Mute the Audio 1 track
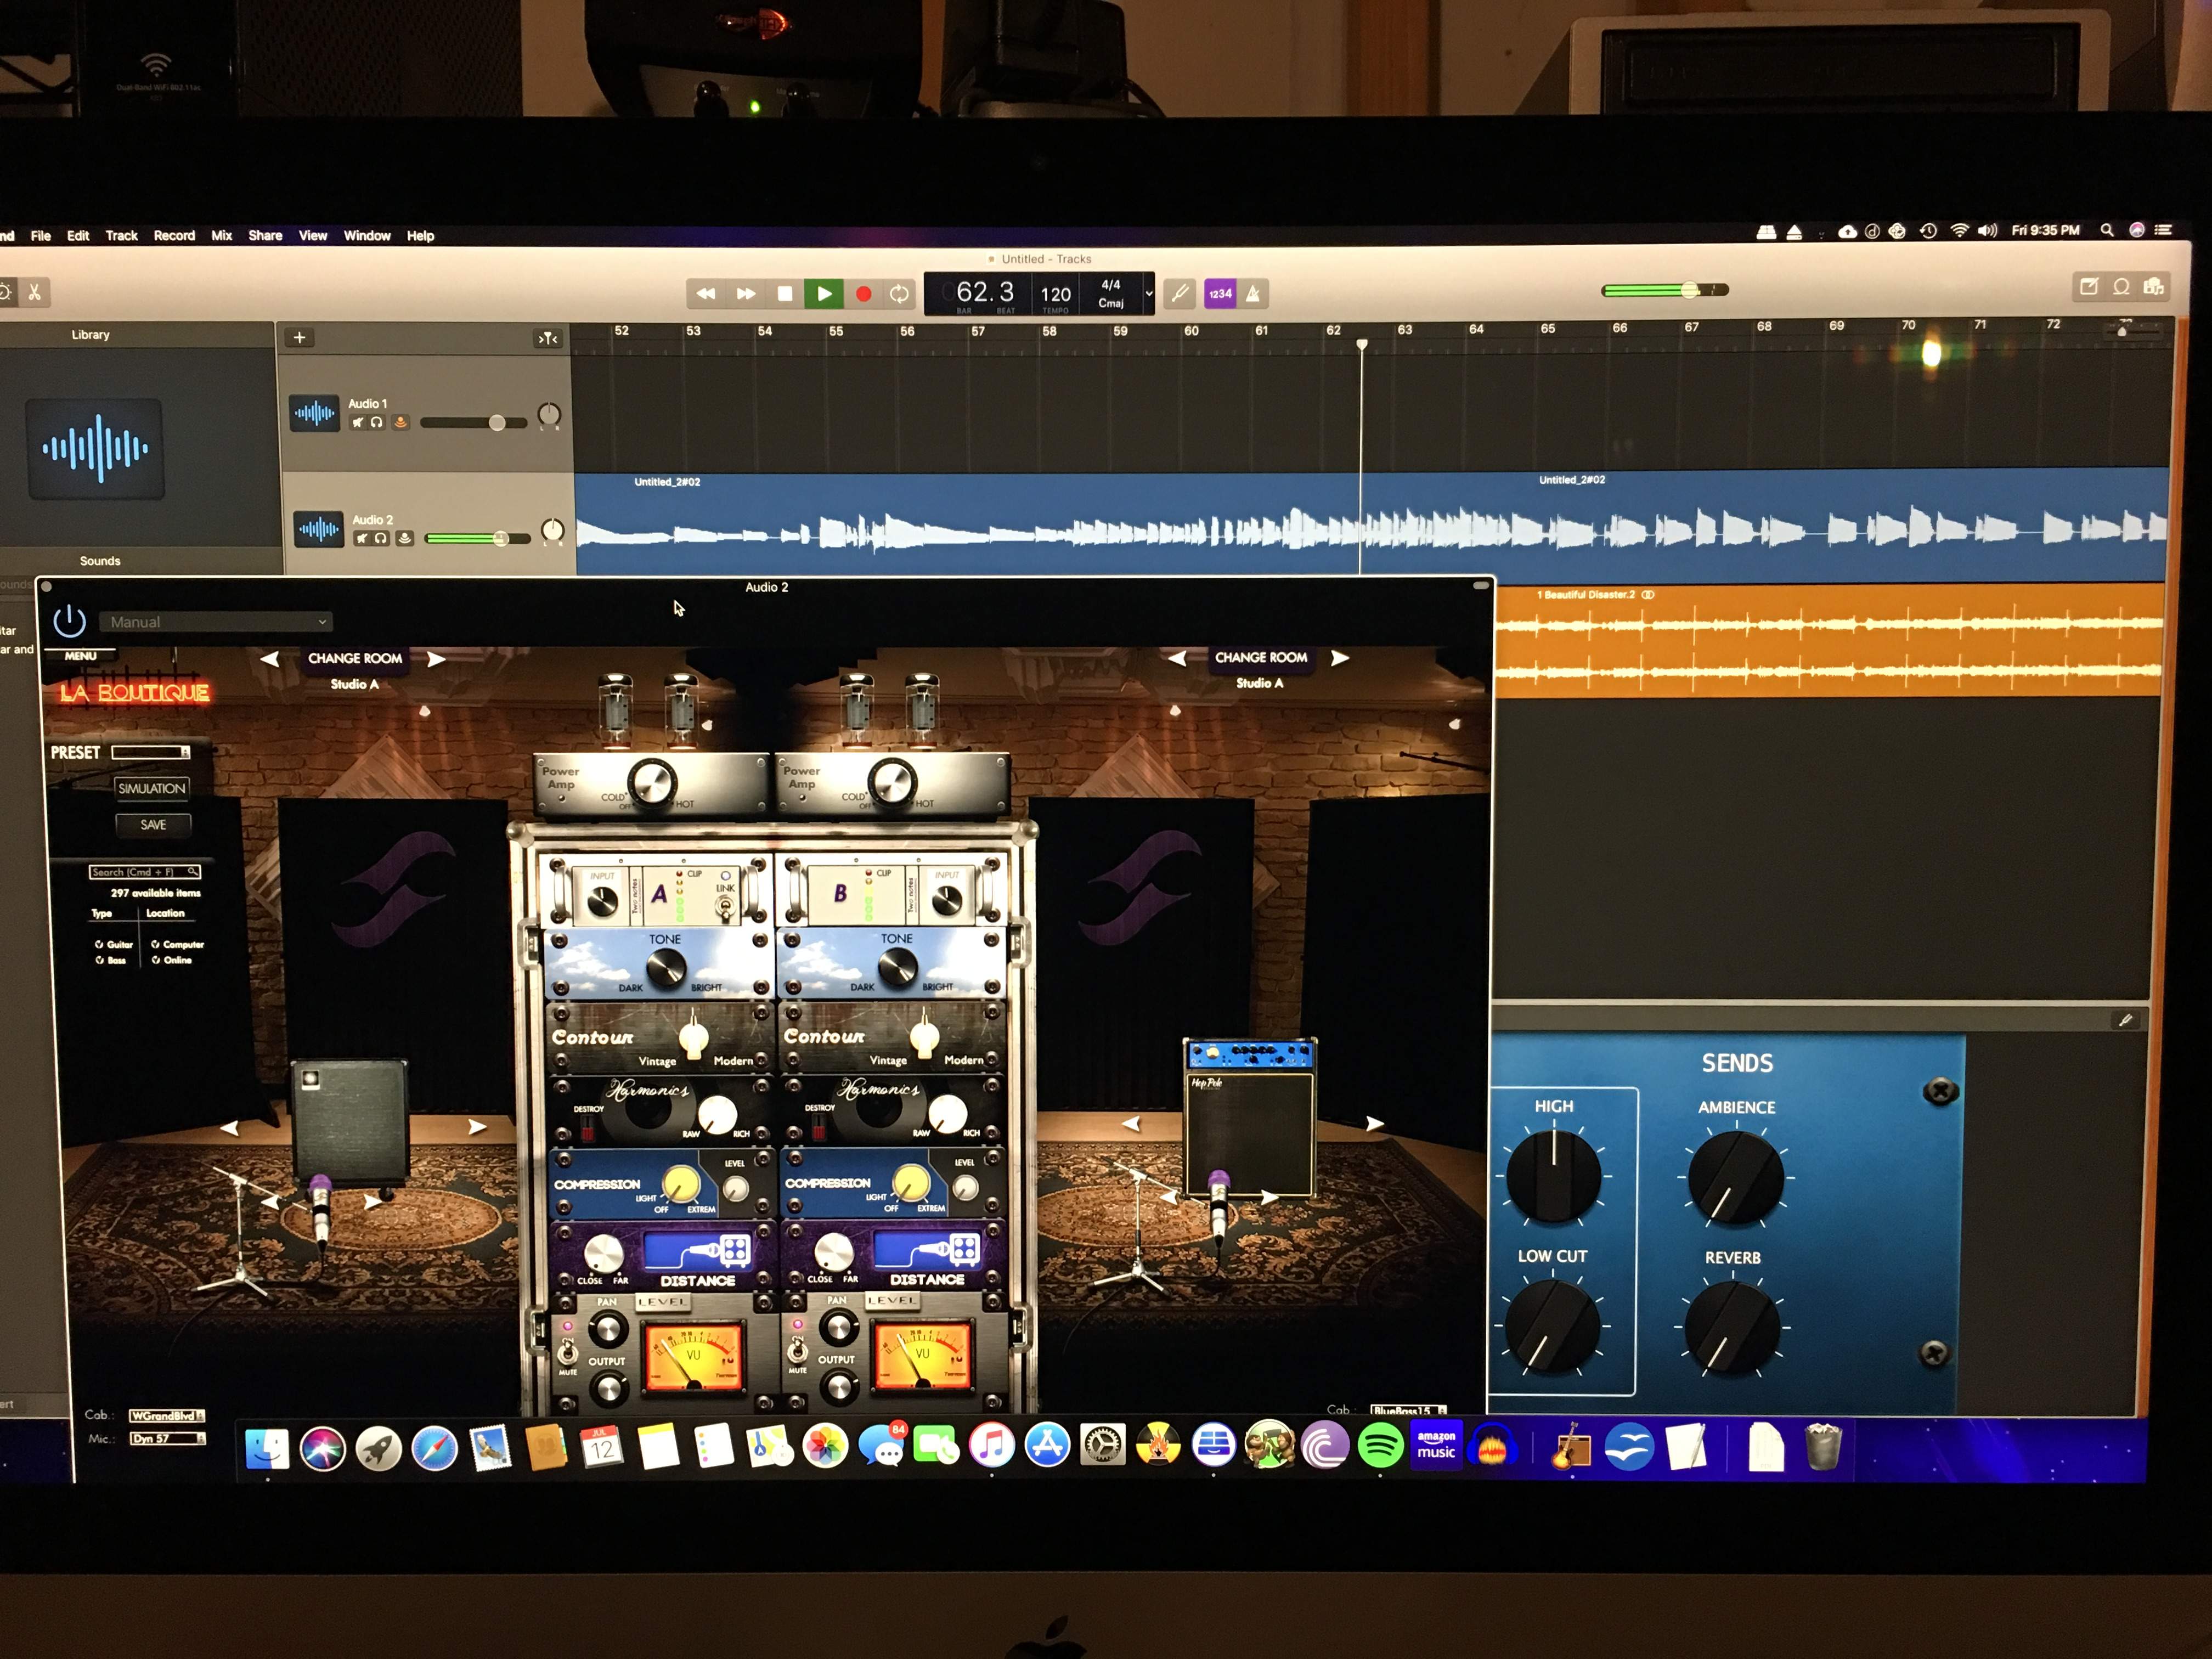Image resolution: width=2212 pixels, height=1659 pixels. [358, 423]
